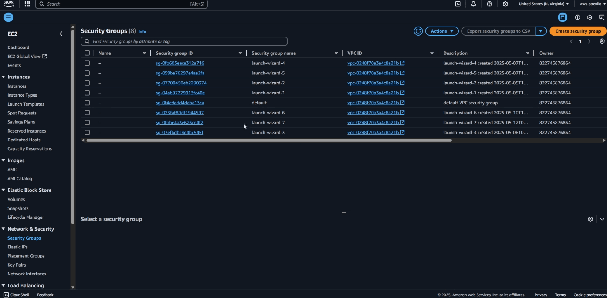
Task: Collapse the Images sidebar section
Action: [3, 160]
